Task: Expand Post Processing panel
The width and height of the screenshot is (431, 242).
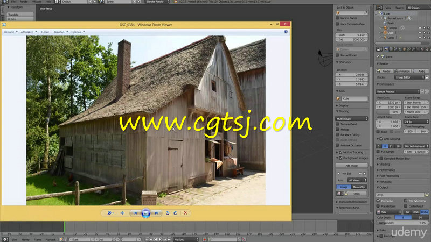Action: [388, 176]
